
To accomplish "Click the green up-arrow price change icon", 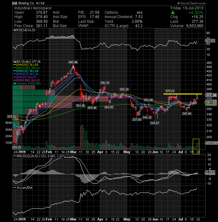I will coord(173,12).
